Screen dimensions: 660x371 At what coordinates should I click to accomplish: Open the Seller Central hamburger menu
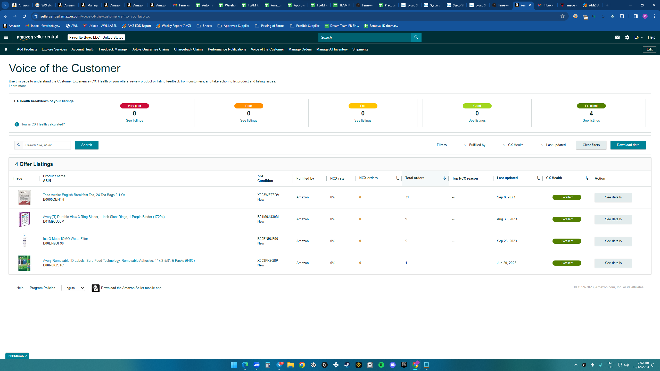(x=6, y=37)
